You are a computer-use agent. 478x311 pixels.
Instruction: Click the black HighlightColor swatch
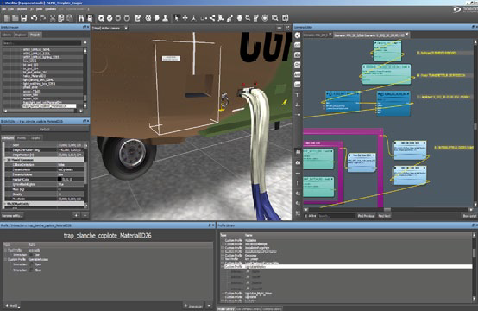click(x=60, y=179)
